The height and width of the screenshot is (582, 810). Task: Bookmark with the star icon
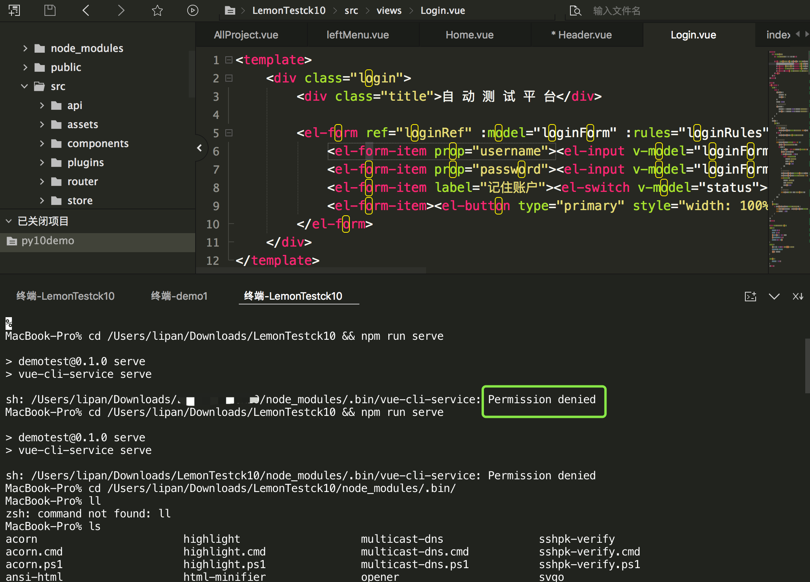157,10
